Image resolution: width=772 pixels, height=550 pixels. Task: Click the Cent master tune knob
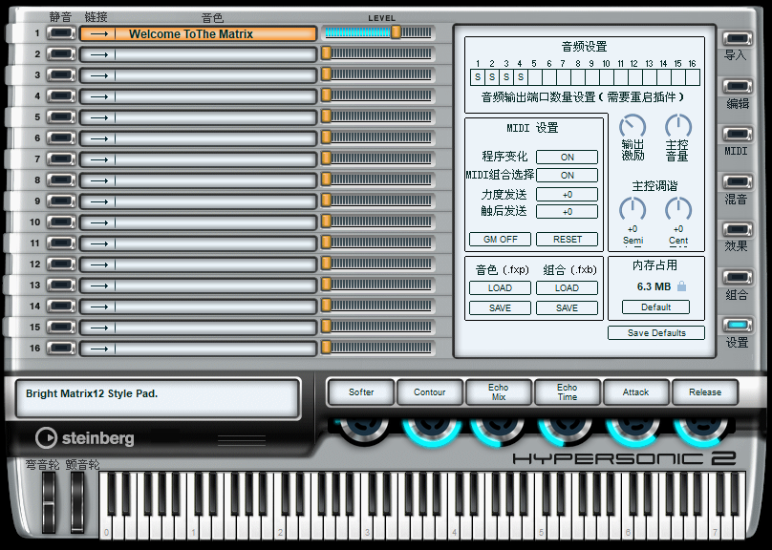tap(678, 209)
